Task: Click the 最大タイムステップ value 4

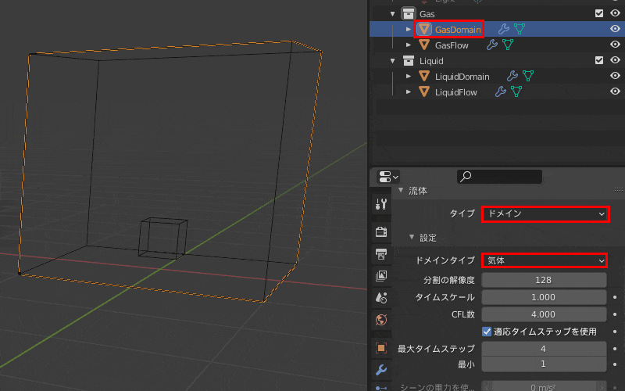Action: [x=544, y=349]
